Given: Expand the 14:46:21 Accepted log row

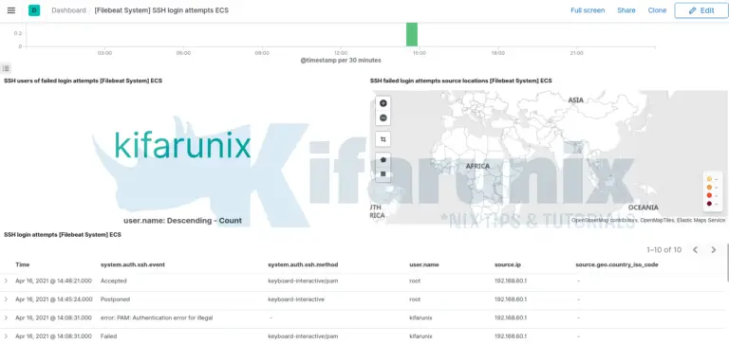Looking at the screenshot, I should point(6,281).
